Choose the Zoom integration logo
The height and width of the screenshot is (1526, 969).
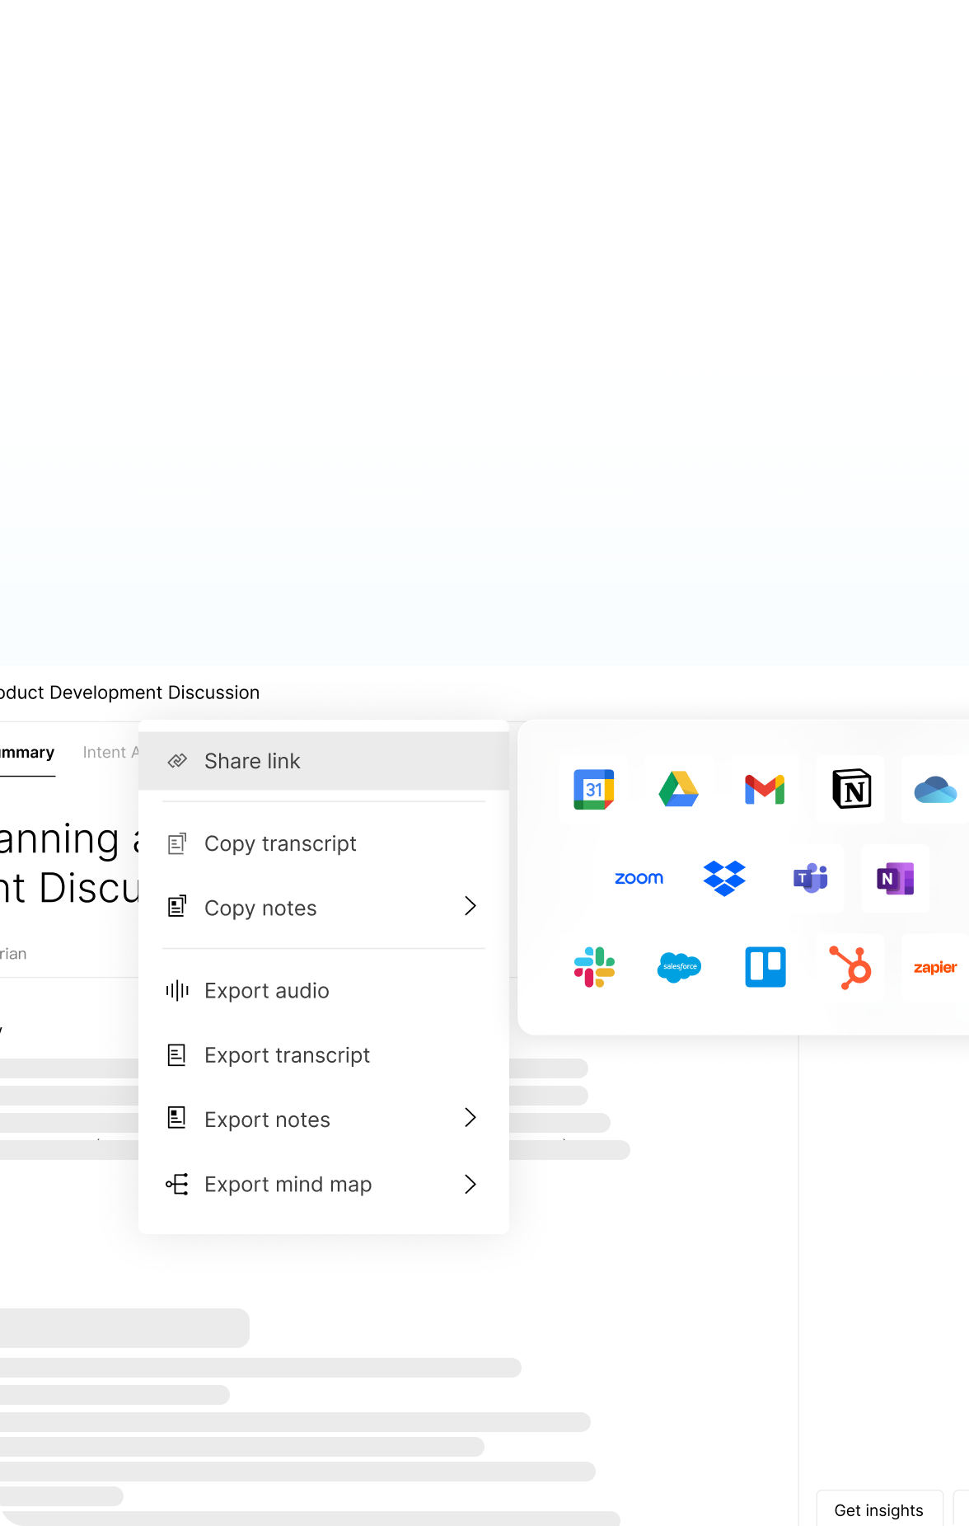point(639,879)
